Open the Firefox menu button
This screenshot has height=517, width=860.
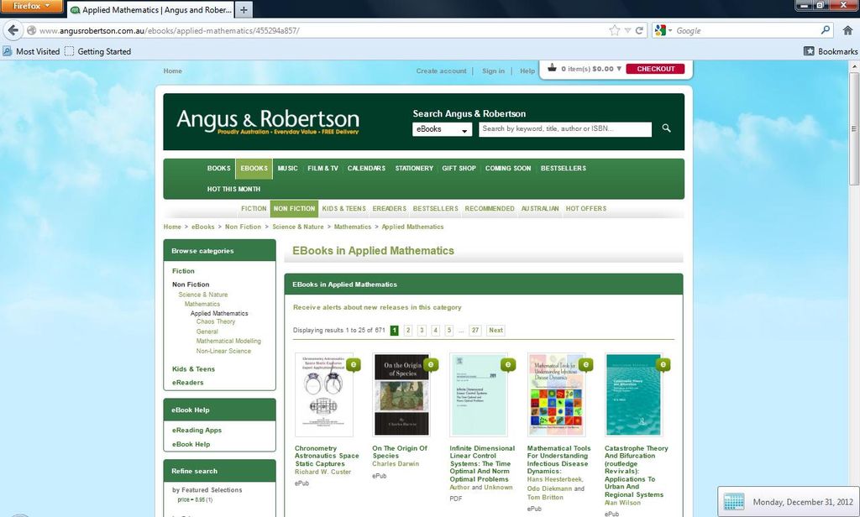31,6
